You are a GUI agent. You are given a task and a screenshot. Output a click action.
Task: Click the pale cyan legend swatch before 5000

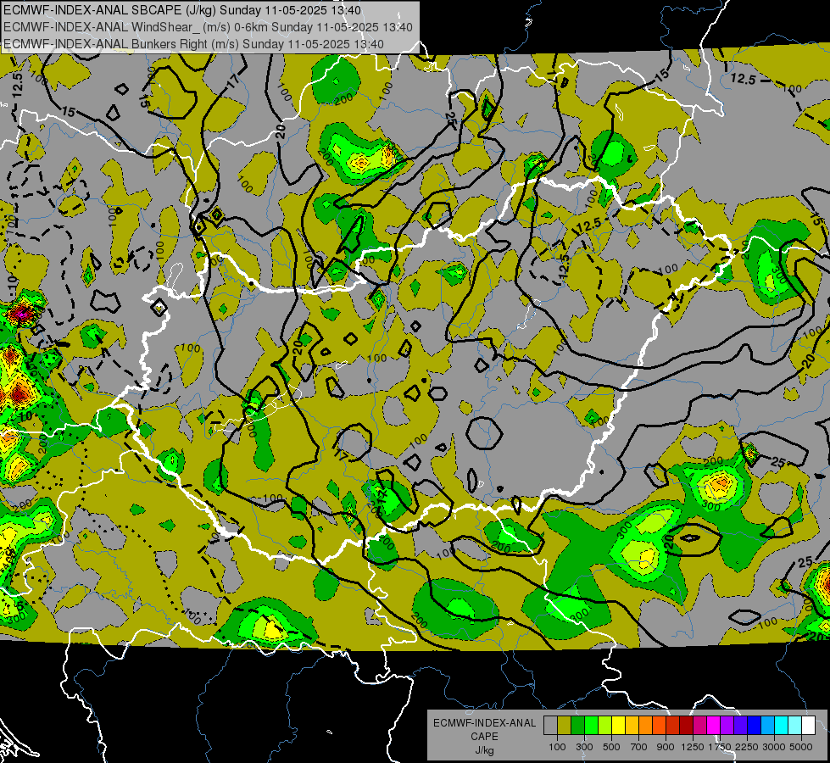tap(795, 726)
